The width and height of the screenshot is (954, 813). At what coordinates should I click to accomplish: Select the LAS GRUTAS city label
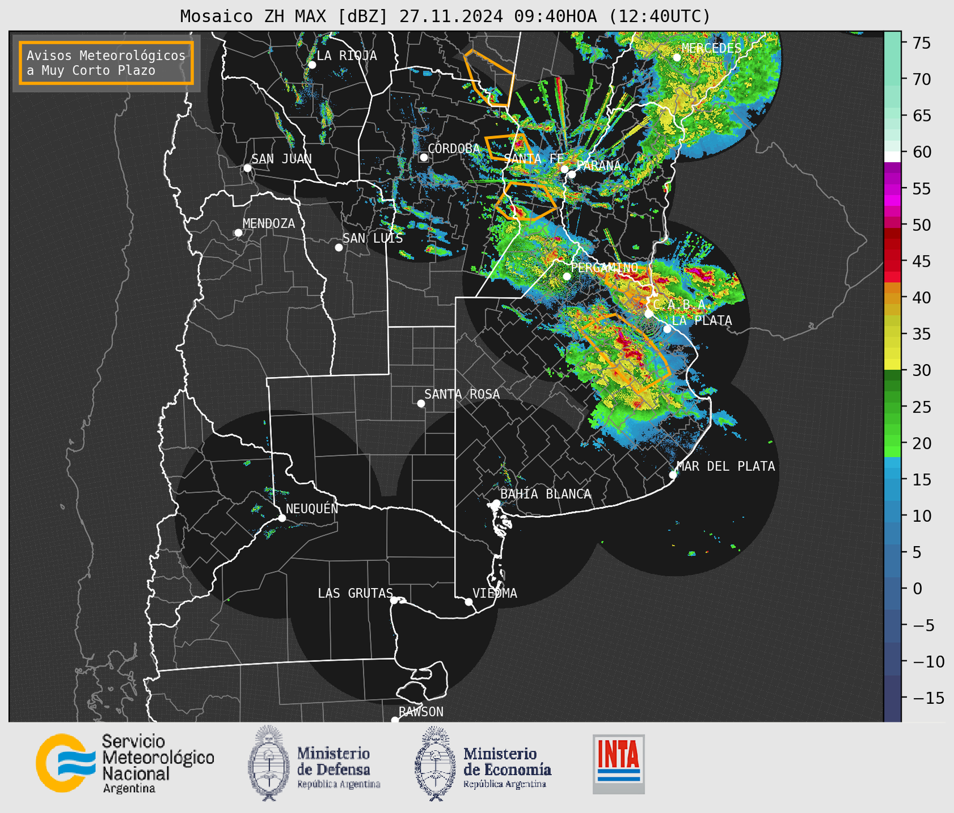point(355,593)
